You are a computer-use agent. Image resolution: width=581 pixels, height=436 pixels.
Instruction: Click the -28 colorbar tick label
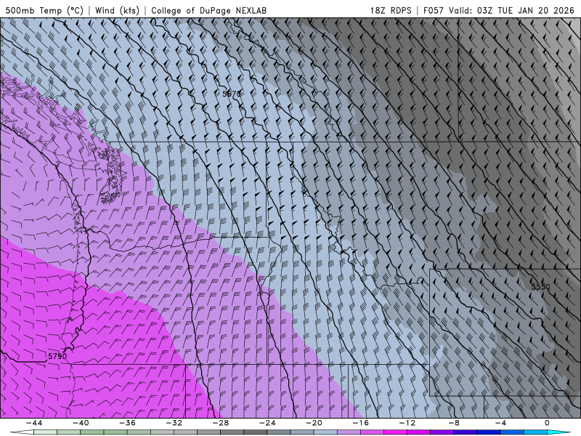(221, 423)
